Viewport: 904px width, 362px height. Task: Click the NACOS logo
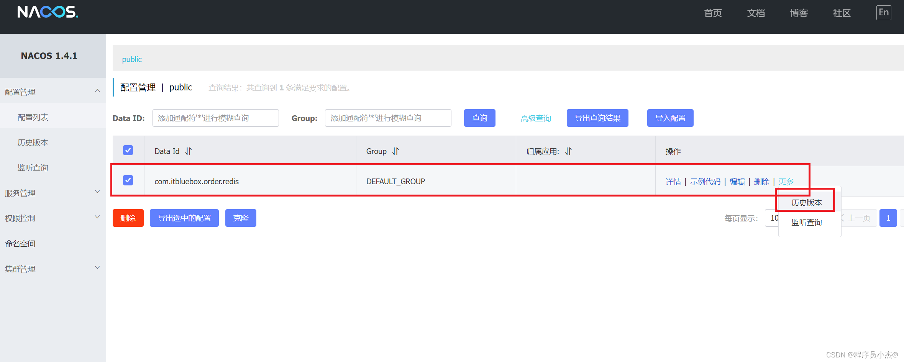pyautogui.click(x=48, y=12)
